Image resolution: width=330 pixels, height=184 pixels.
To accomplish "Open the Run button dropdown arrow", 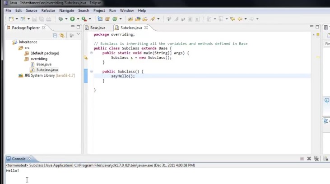I will 77,19.
